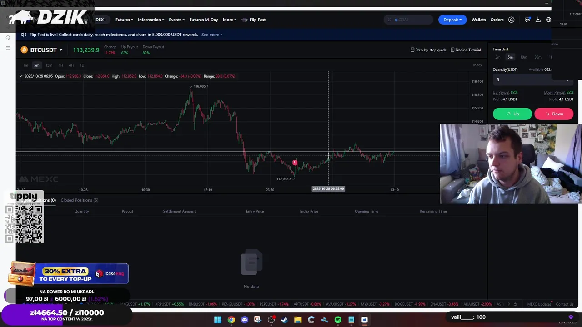582x327 pixels.
Task: Open DEX+ menu item
Action: point(101,20)
